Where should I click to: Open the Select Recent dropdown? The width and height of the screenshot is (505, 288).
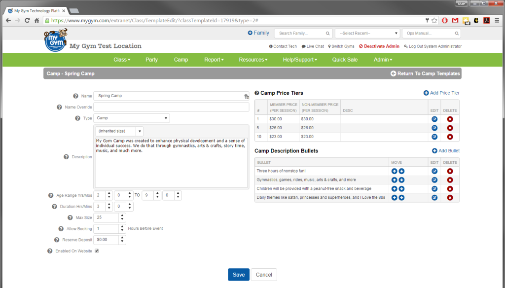point(367,34)
